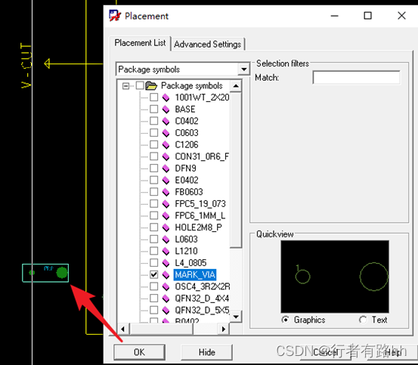Click the symbol icon beside L4_0805
The height and width of the screenshot is (365, 418).
pyautogui.click(x=166, y=263)
